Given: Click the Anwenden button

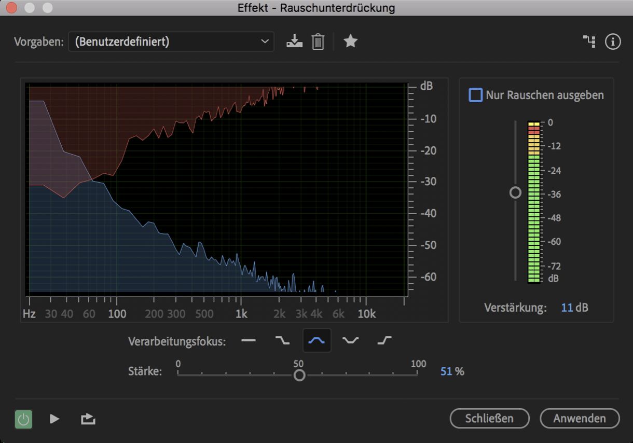Looking at the screenshot, I should coord(580,419).
